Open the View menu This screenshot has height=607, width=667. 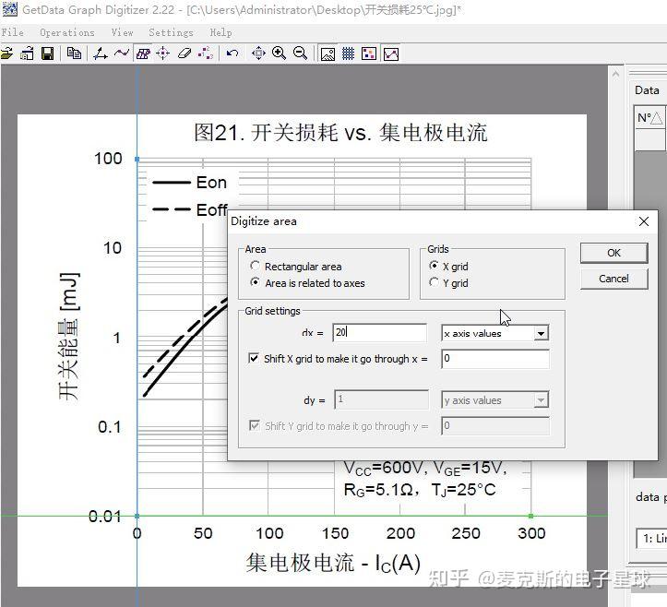[x=122, y=32]
